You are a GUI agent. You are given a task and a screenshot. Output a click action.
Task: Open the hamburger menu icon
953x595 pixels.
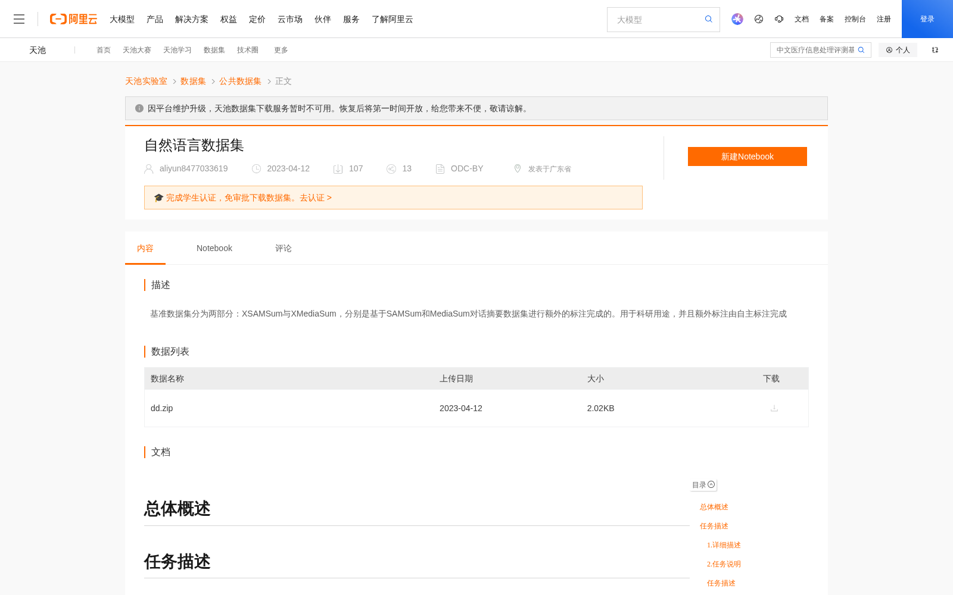[x=19, y=19]
